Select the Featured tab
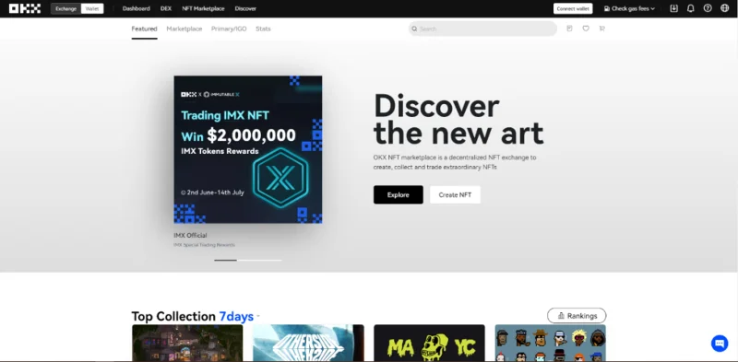 click(x=145, y=29)
